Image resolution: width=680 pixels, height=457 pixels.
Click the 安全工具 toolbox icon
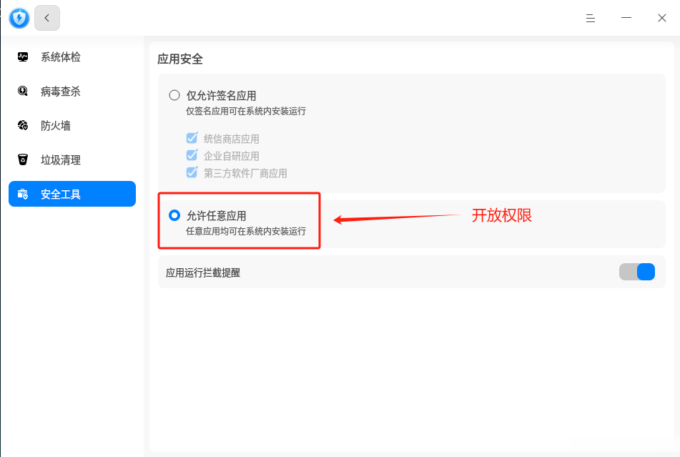pos(23,194)
